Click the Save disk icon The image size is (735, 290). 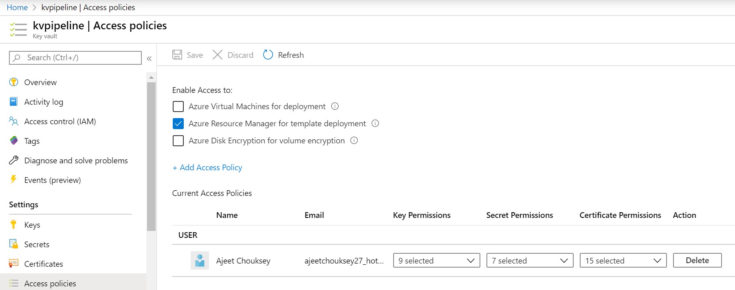coord(177,55)
